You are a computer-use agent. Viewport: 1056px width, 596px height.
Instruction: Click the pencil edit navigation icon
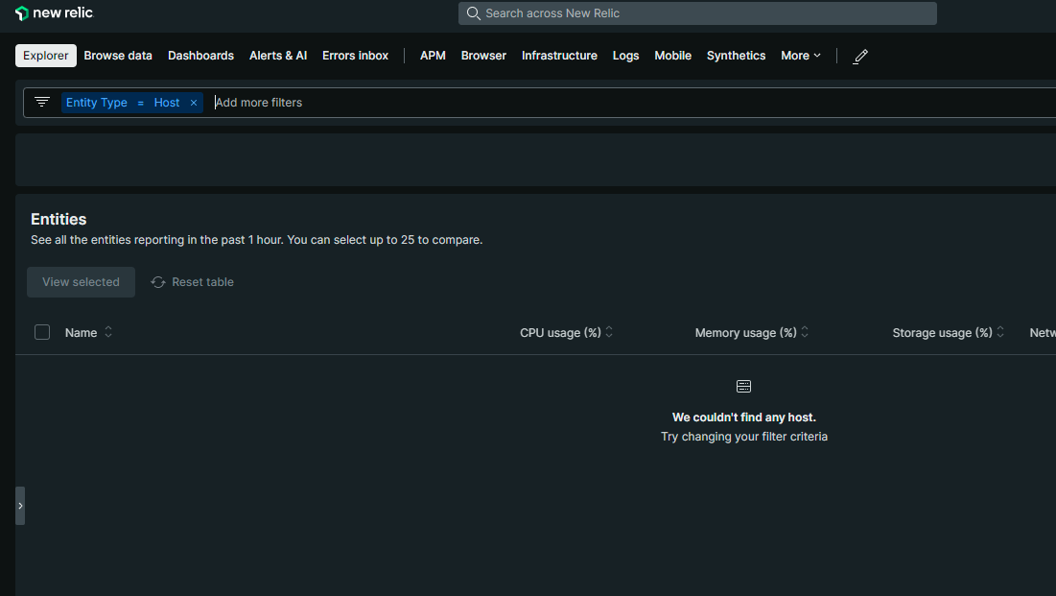(860, 57)
